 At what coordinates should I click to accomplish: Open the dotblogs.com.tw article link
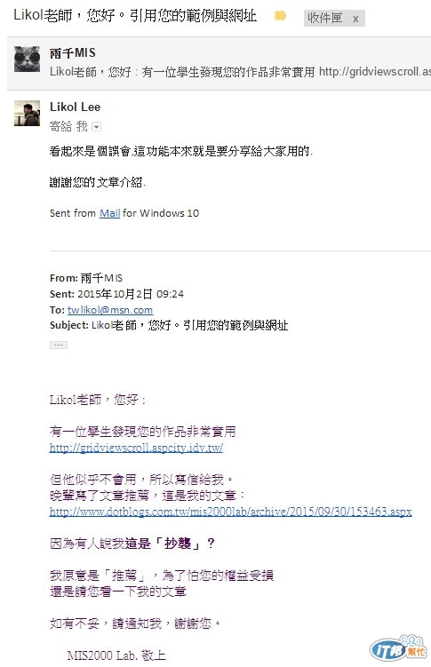pos(230,512)
